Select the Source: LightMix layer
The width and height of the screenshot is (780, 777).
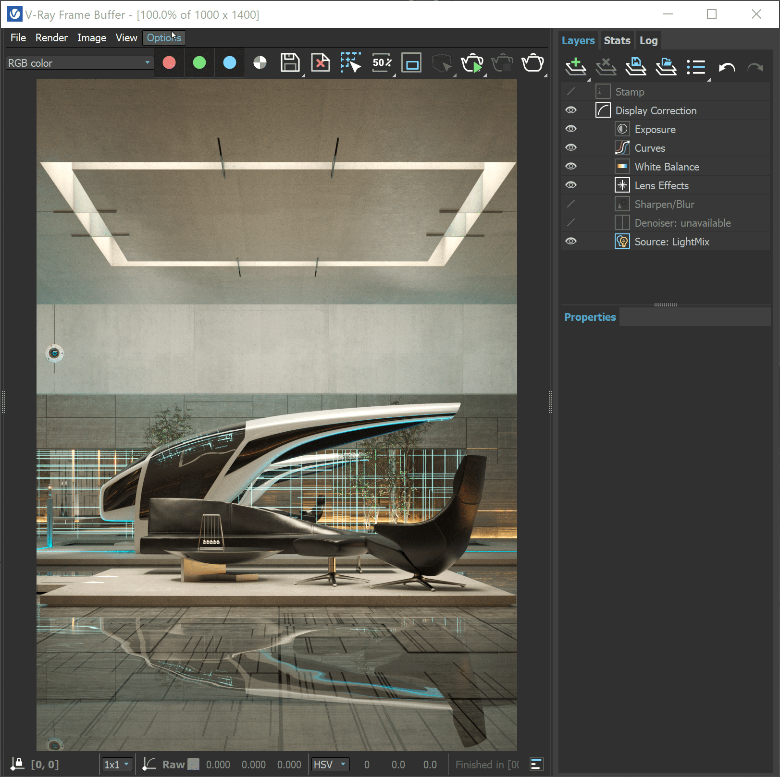(x=671, y=242)
